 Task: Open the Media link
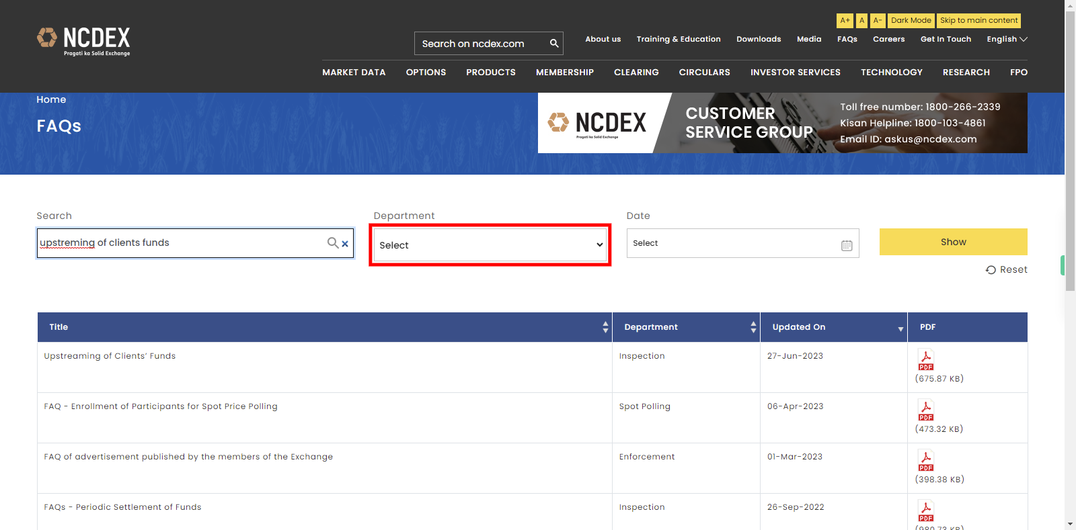809,39
